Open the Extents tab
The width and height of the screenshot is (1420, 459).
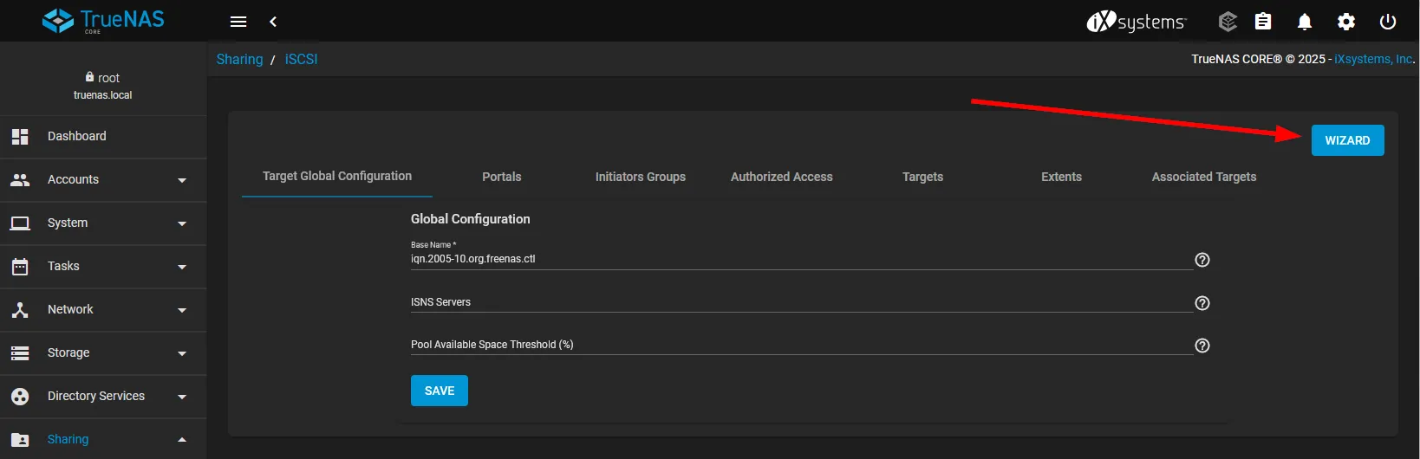click(x=1061, y=177)
